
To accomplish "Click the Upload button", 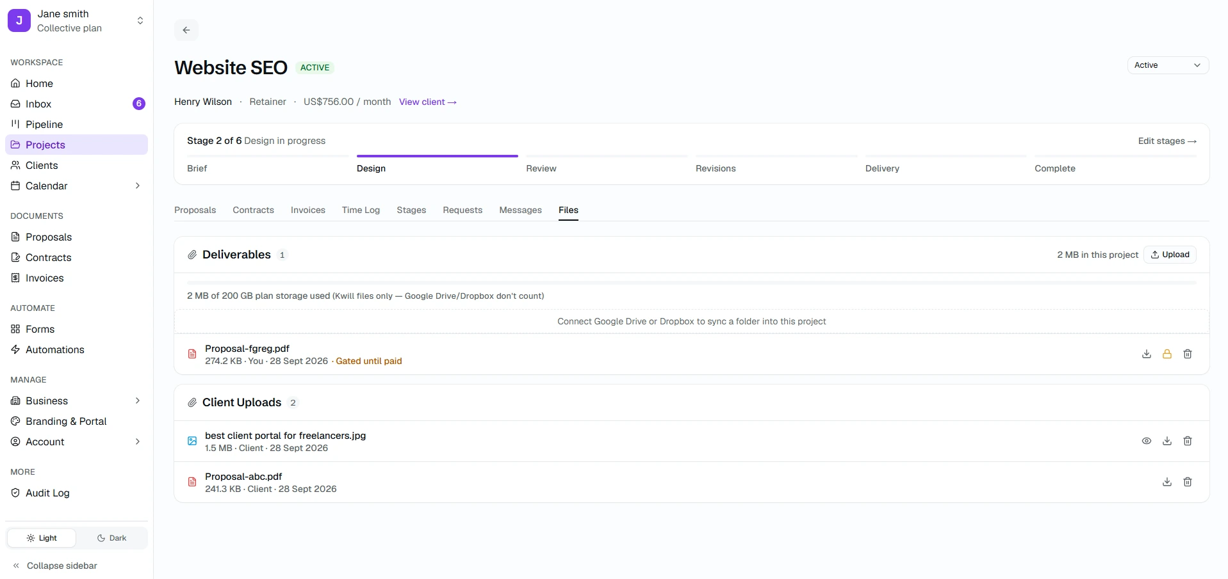I will point(1170,255).
